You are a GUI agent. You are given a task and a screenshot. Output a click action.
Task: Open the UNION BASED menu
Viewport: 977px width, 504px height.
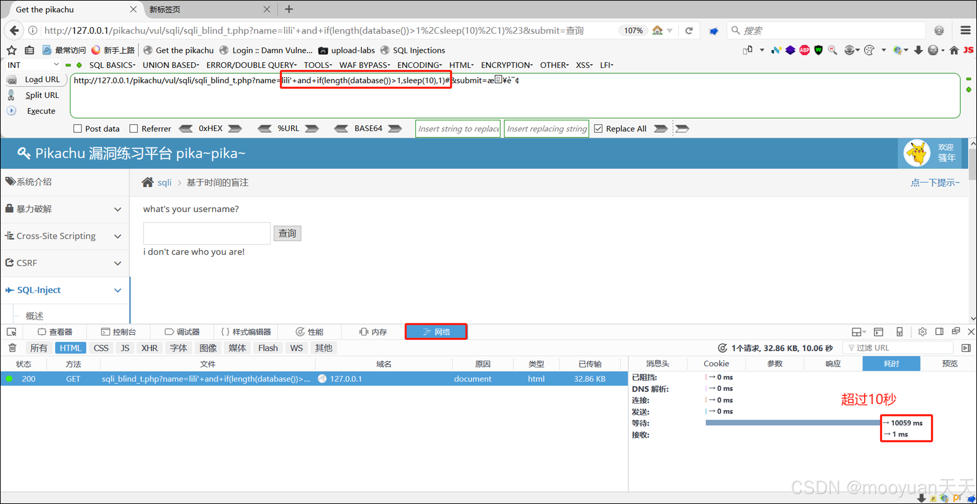pyautogui.click(x=171, y=65)
